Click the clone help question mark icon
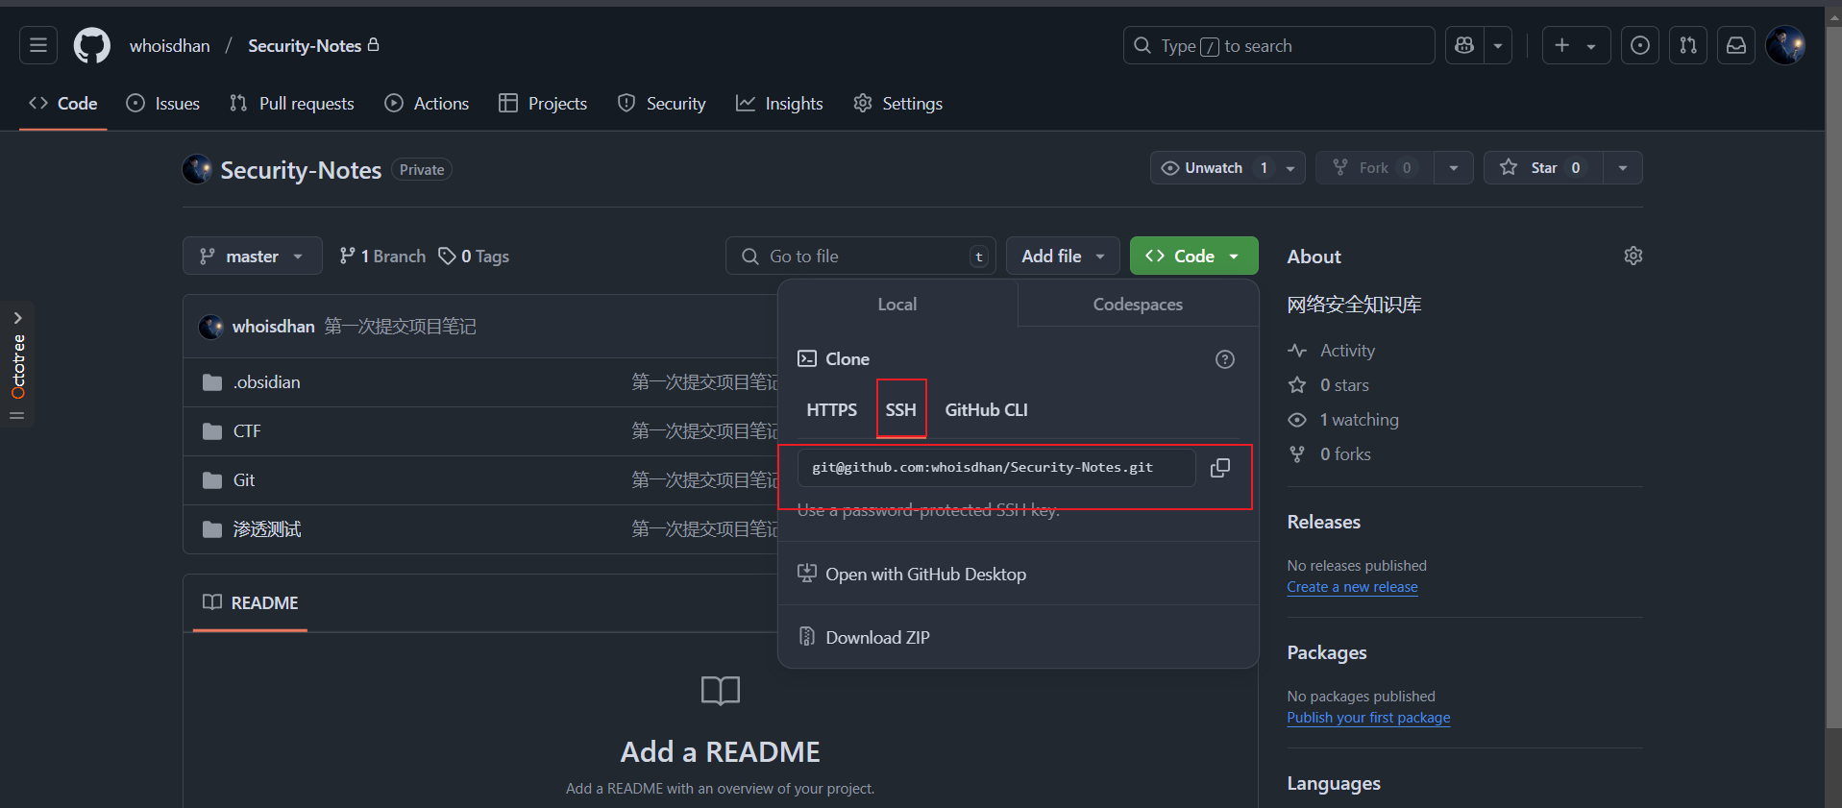The width and height of the screenshot is (1842, 808). point(1224,359)
